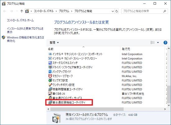Select the ワンタッチボタン設定 entry

(63, 85)
